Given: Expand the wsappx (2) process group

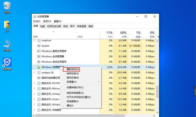Looking at the screenshot, I should [34, 72].
